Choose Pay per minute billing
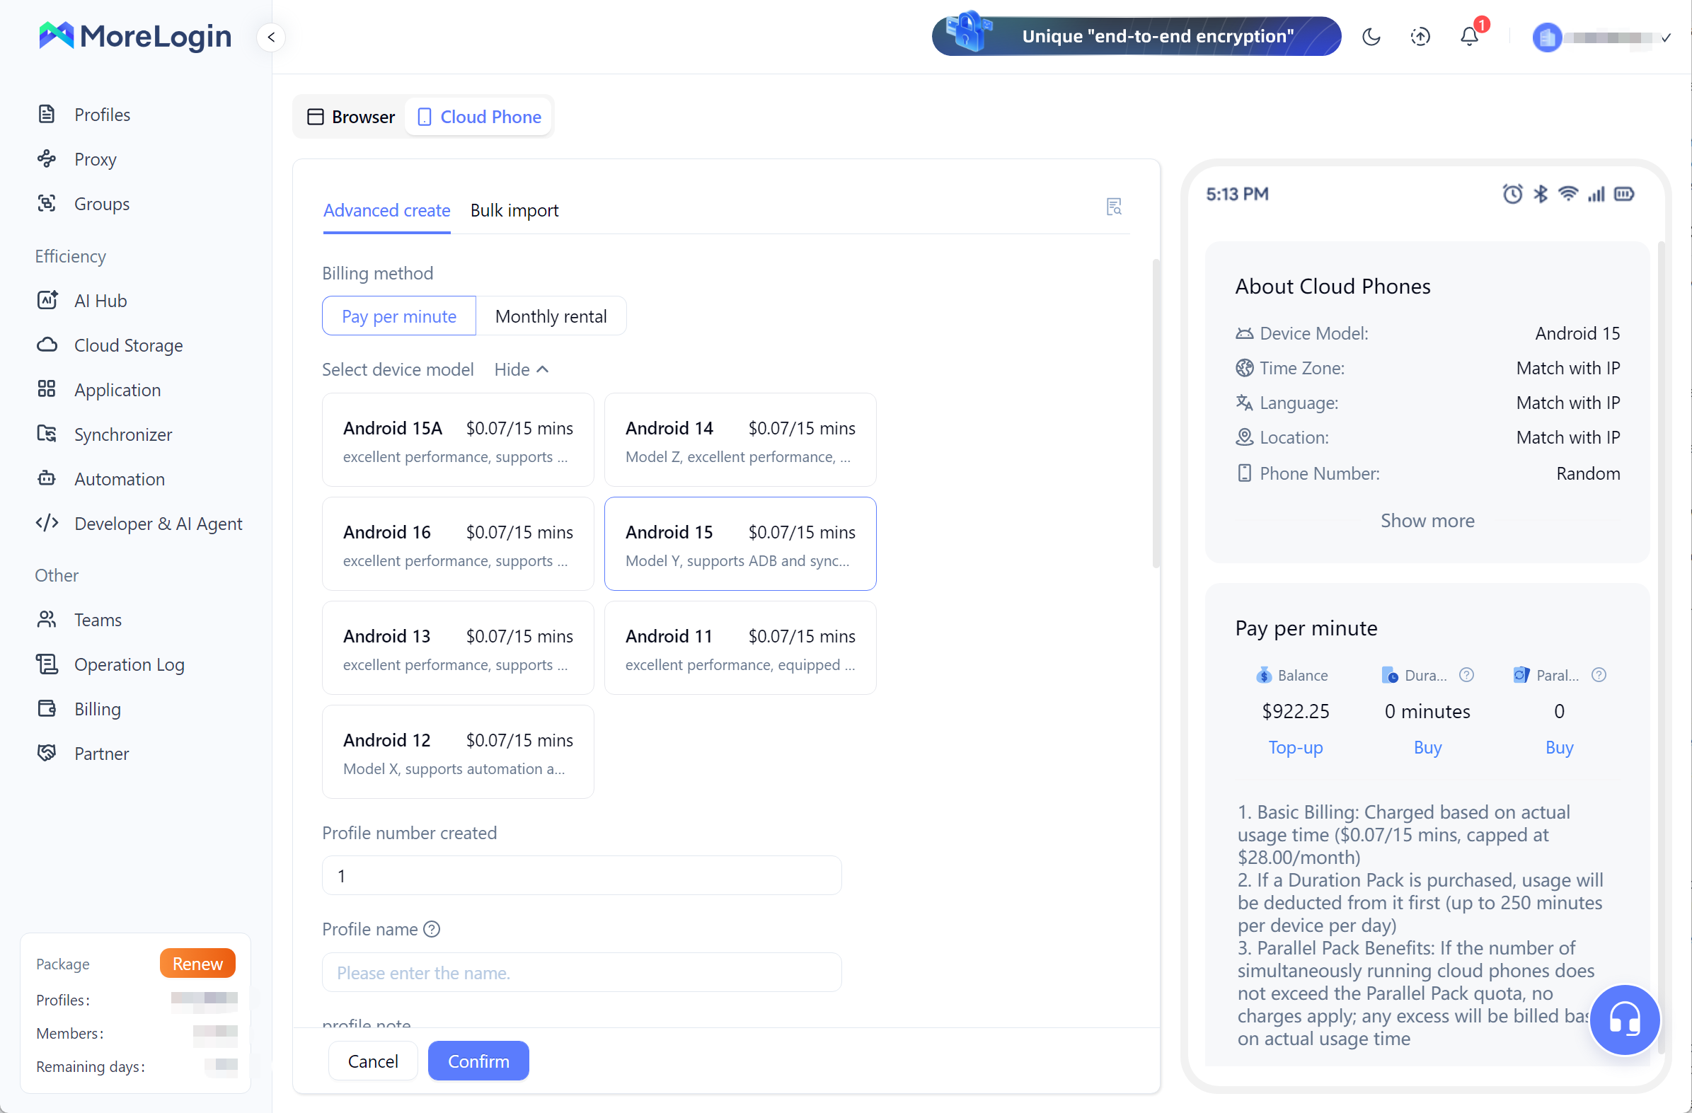Screen dimensions: 1692x1113 click(399, 316)
